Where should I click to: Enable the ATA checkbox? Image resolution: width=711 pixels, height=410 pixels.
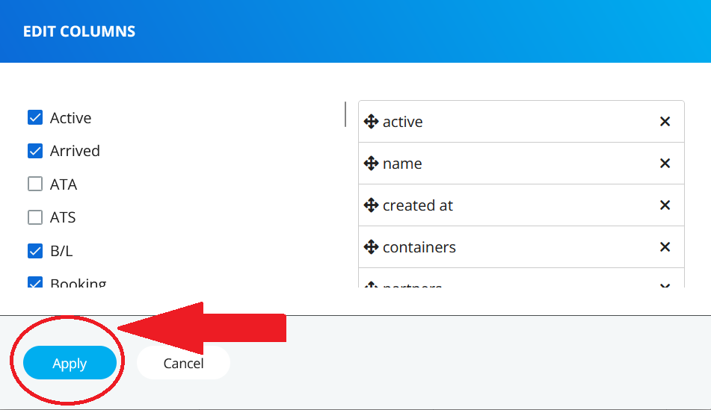[x=35, y=184]
